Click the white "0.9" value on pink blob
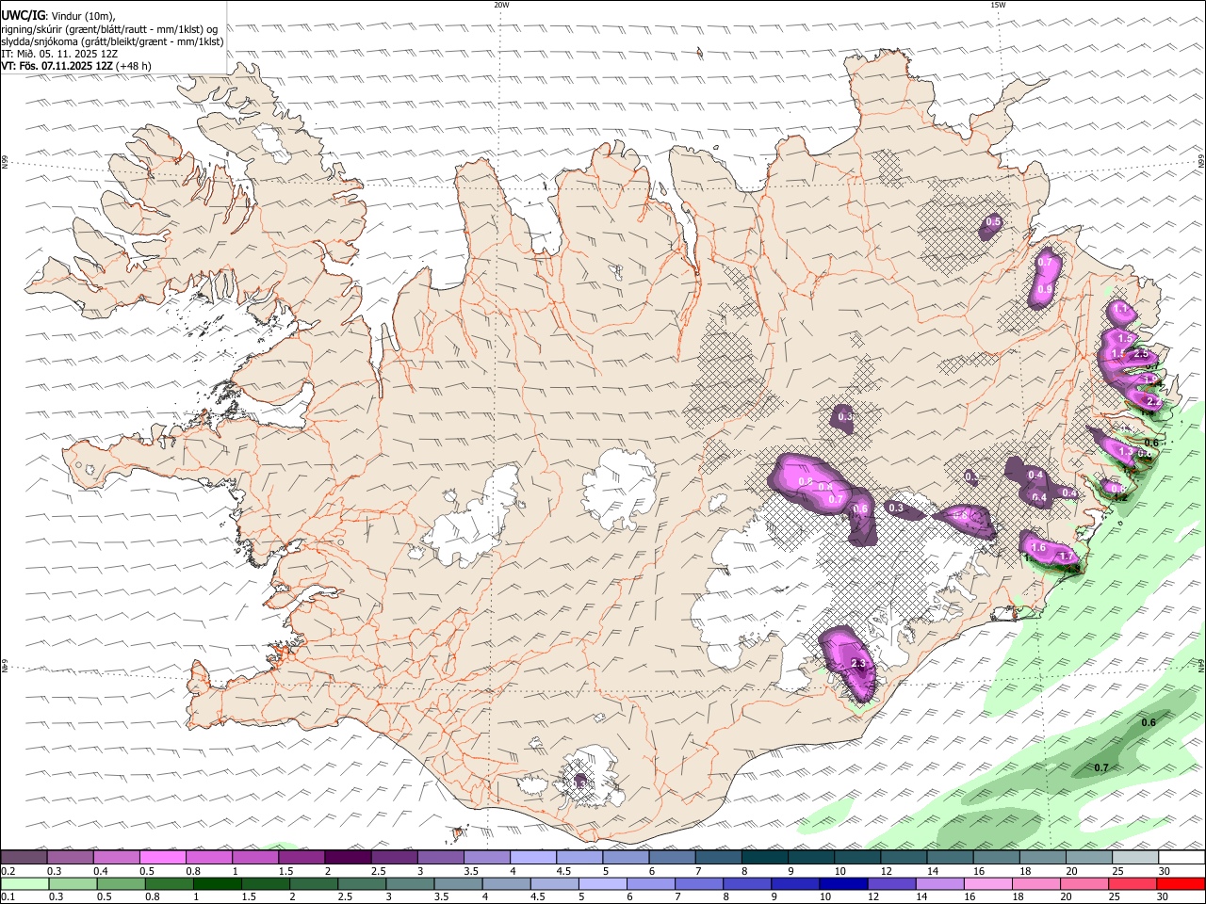This screenshot has height=904, width=1206. [x=1045, y=290]
